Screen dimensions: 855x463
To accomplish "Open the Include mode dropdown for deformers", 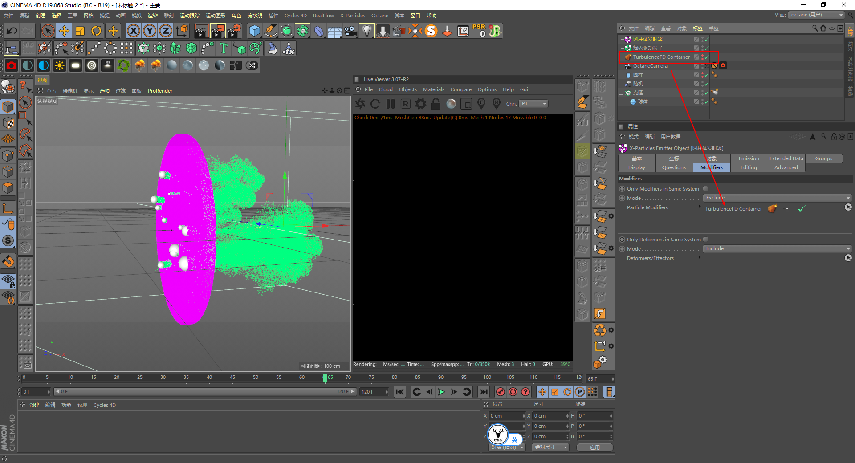I will [x=777, y=249].
